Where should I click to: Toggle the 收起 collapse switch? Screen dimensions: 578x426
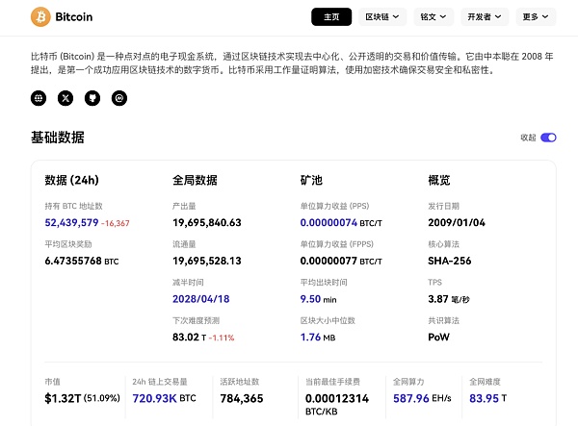point(548,138)
